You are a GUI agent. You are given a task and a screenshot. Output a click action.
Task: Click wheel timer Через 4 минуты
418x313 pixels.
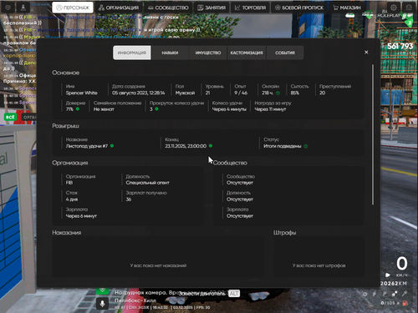(x=229, y=109)
